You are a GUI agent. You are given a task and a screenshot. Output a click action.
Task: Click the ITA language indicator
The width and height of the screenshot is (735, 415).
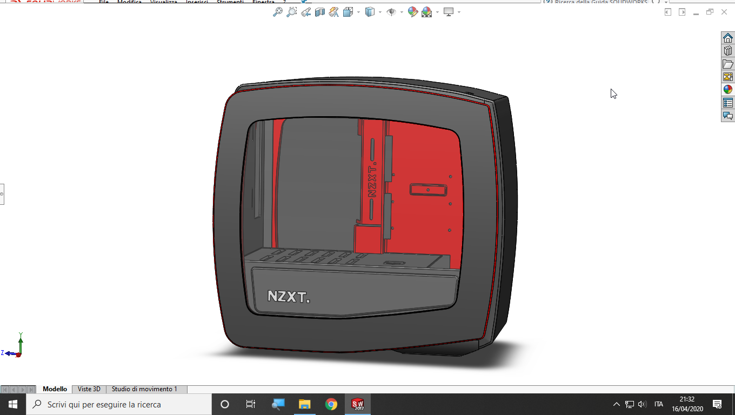(659, 404)
